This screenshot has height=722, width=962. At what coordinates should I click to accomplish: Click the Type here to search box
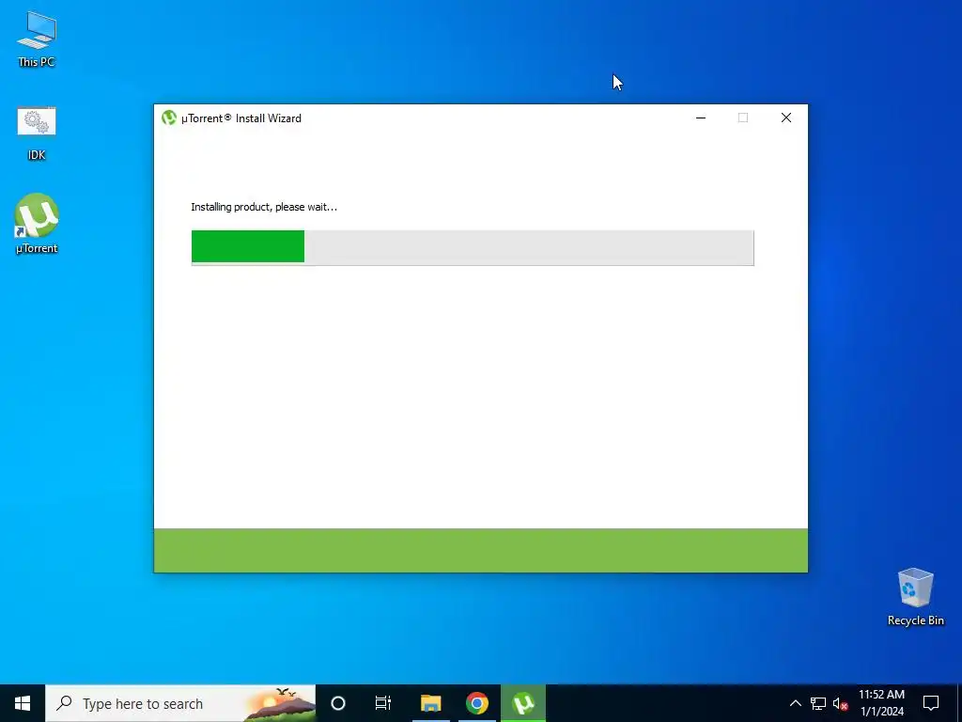180,703
